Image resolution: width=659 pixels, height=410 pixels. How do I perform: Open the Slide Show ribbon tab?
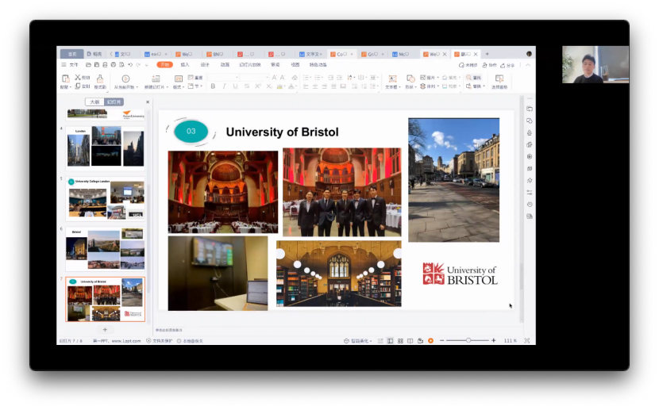pos(250,64)
